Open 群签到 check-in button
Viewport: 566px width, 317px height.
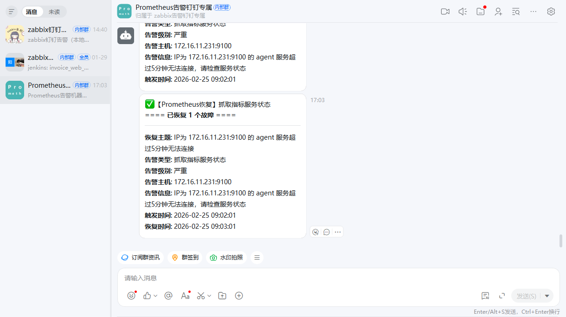point(185,258)
